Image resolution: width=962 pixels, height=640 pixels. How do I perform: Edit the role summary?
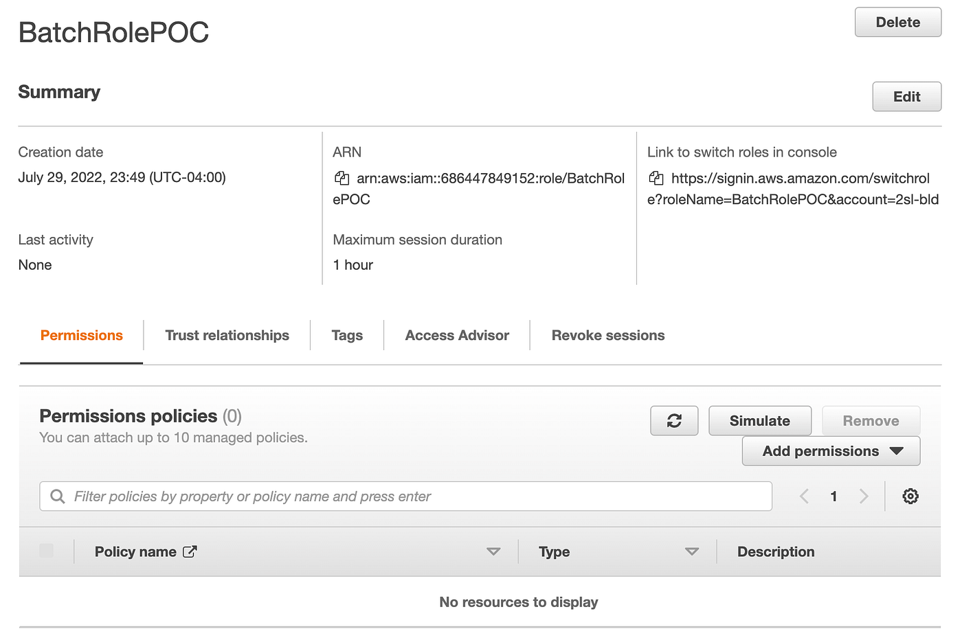[907, 97]
